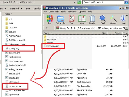Image resolution: width=129 pixels, height=97 pixels.
Task: Click the Burn command in Explorer
Action: [28, 8]
